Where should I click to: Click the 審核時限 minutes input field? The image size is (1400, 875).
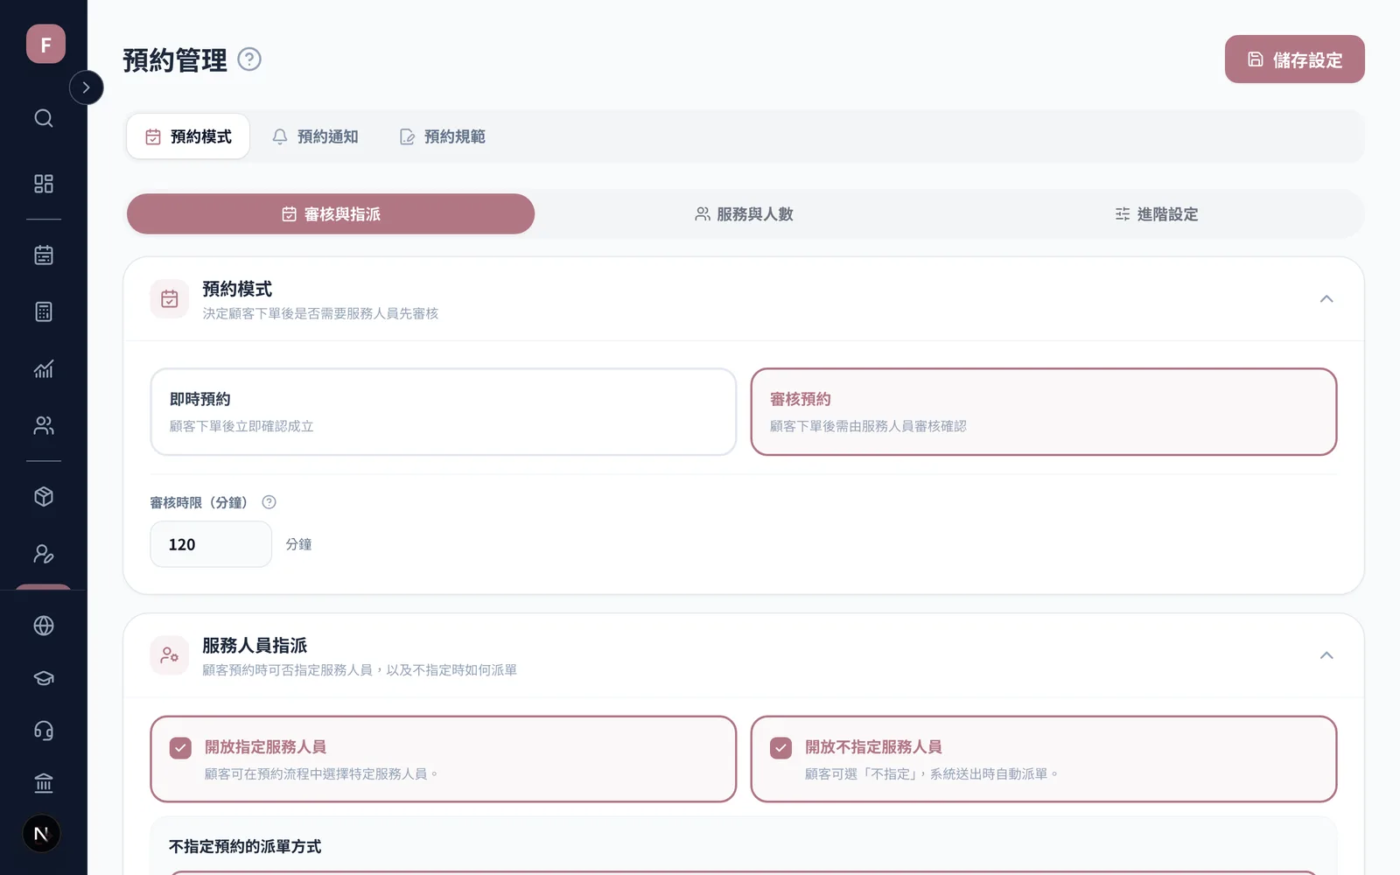pos(211,544)
